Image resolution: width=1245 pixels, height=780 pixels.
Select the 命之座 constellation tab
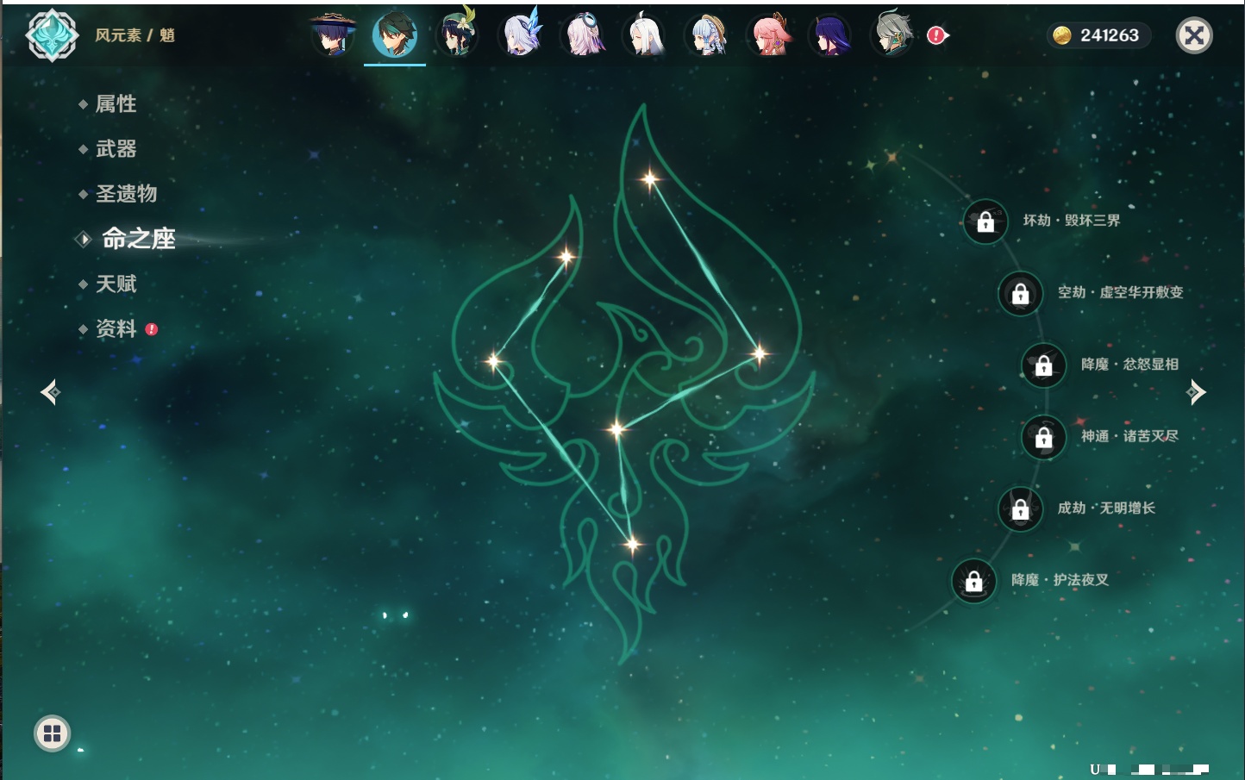[x=138, y=239]
